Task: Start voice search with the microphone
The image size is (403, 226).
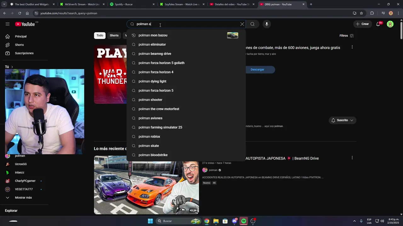Action: (267, 24)
